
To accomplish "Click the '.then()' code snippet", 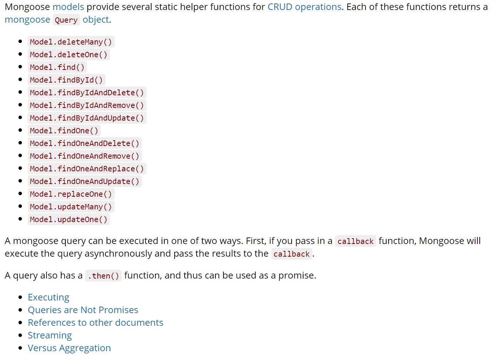I will [103, 276].
